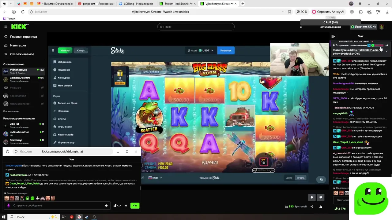
Task: Click the 133 Зрителей viewers count
Action: tap(296, 207)
